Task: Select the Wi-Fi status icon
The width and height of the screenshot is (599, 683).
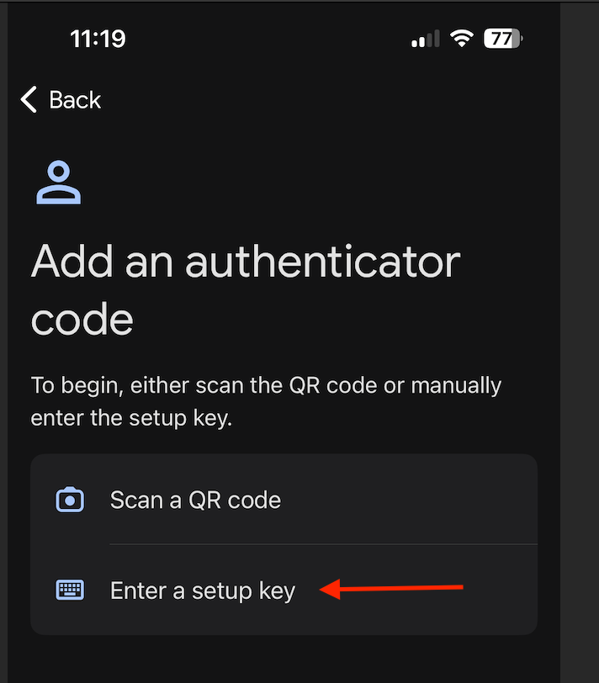Action: (462, 38)
